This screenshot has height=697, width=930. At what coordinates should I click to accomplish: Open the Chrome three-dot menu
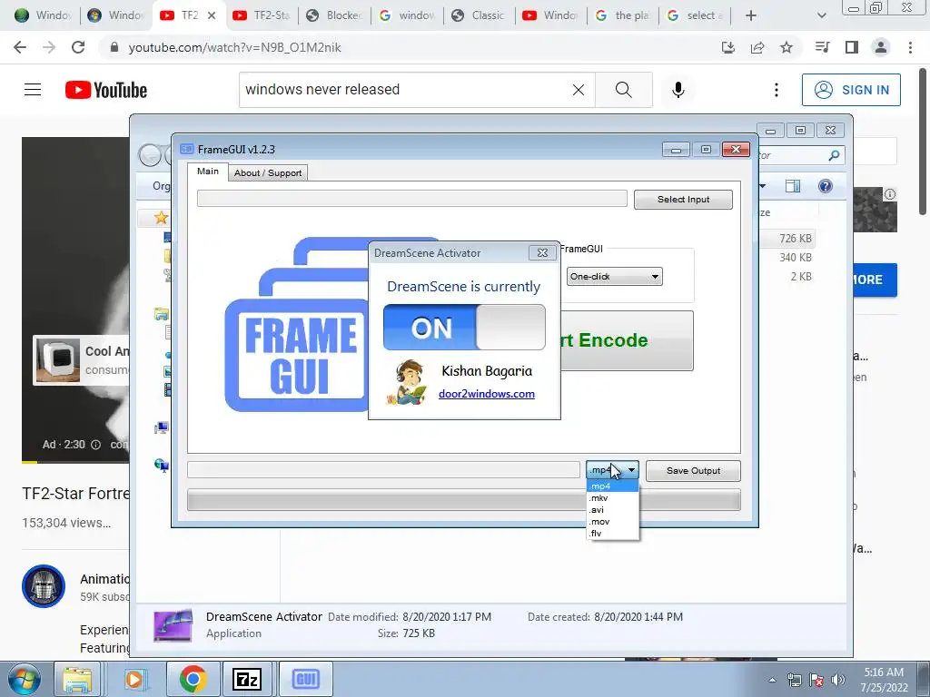click(910, 47)
